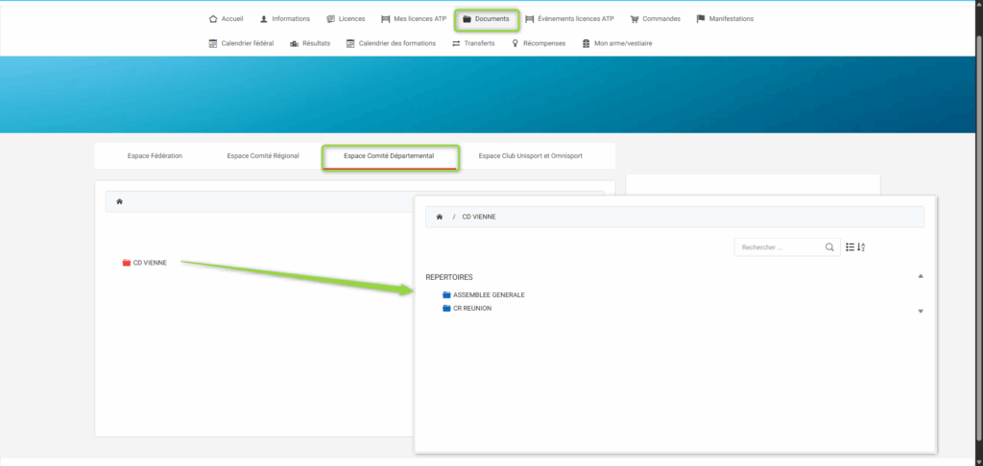
Task: Click the home icon in CD VIENNE breadcrumb
Action: point(439,217)
